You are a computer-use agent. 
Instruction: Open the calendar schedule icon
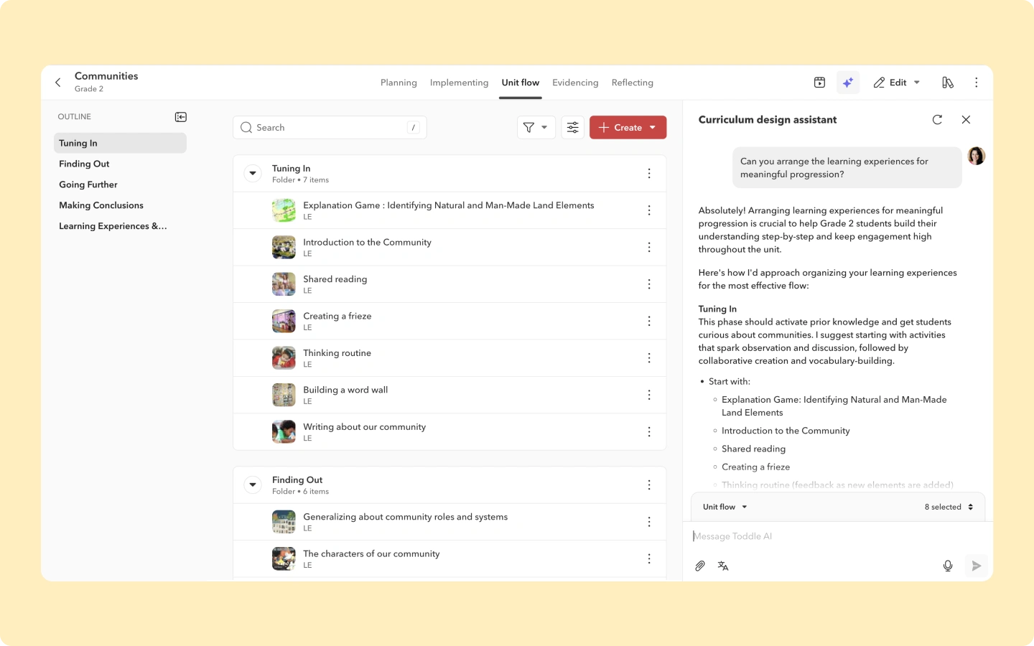pos(819,83)
